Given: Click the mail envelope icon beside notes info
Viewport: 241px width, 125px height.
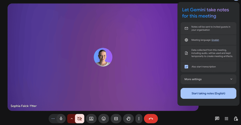Looking at the screenshot, I should point(186,28).
